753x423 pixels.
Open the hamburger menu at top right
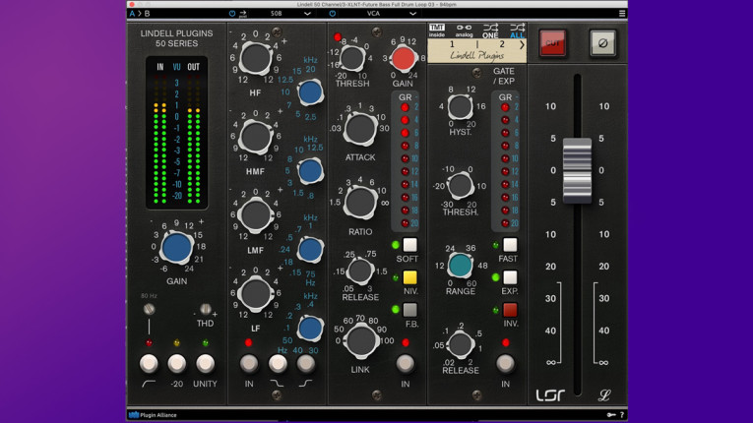point(622,14)
